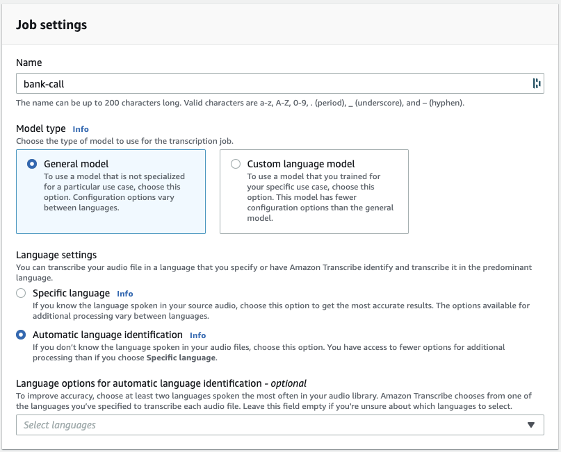Open the Select languages dropdown field
The image size is (561, 452).
coord(271,425)
